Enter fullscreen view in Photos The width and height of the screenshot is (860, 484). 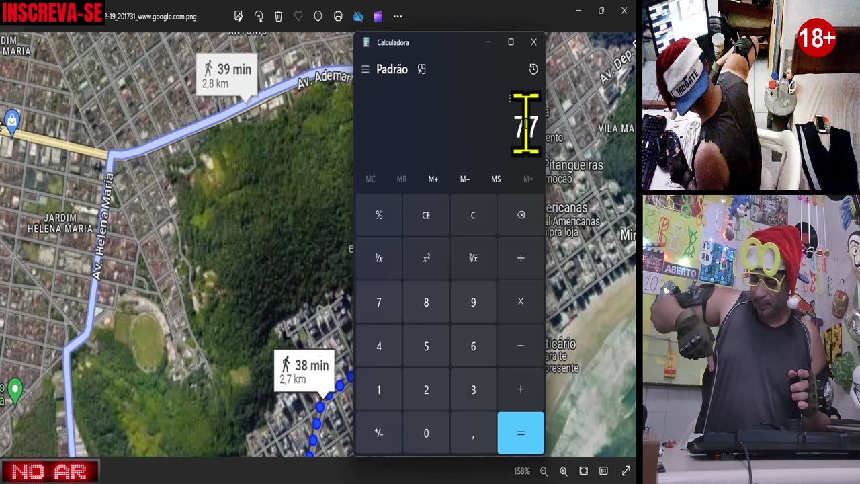pyautogui.click(x=626, y=471)
